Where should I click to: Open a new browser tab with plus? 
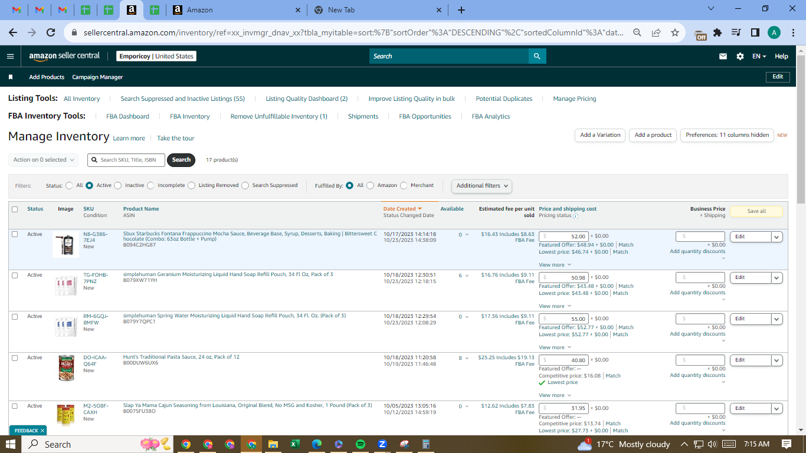[461, 10]
